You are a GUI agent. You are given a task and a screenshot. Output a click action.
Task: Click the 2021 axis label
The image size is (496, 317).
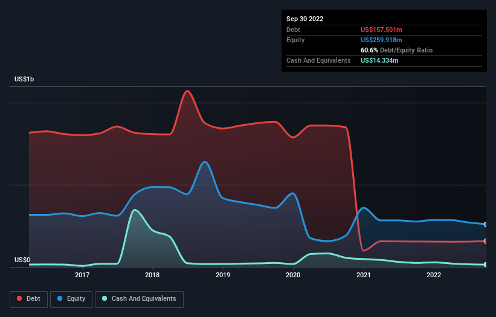(x=364, y=275)
